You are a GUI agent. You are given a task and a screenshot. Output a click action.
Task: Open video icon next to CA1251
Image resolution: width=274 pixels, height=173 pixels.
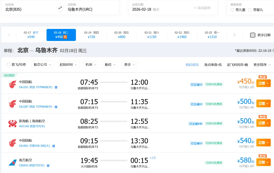point(56,87)
